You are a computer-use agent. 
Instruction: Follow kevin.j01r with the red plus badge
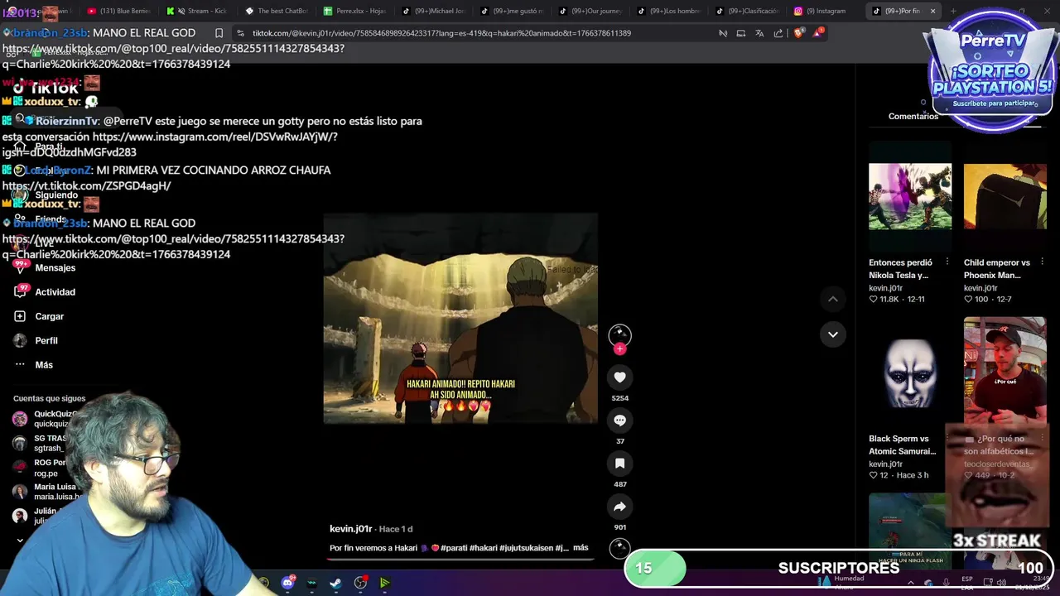click(x=619, y=349)
